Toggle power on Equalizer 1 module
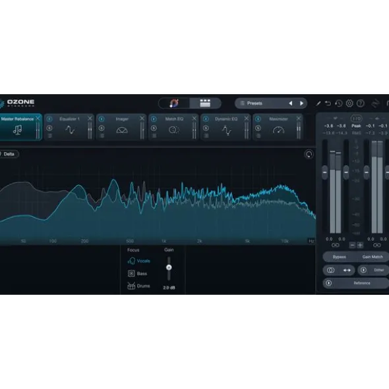Viewport: 389px width, 389px height. pos(49,119)
